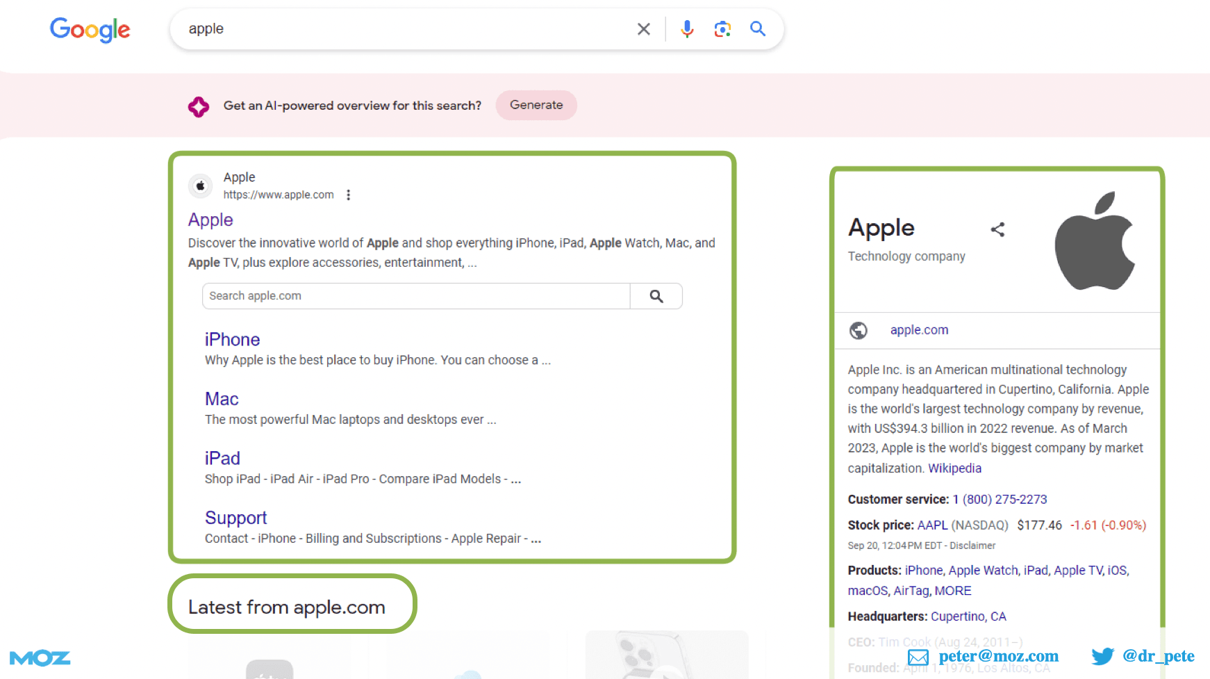Open the iPhone sitelink
This screenshot has height=679, width=1210.
[232, 339]
